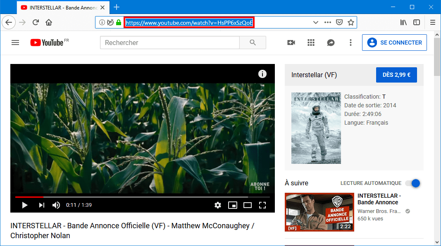Click the URL in the address bar

[x=189, y=22]
